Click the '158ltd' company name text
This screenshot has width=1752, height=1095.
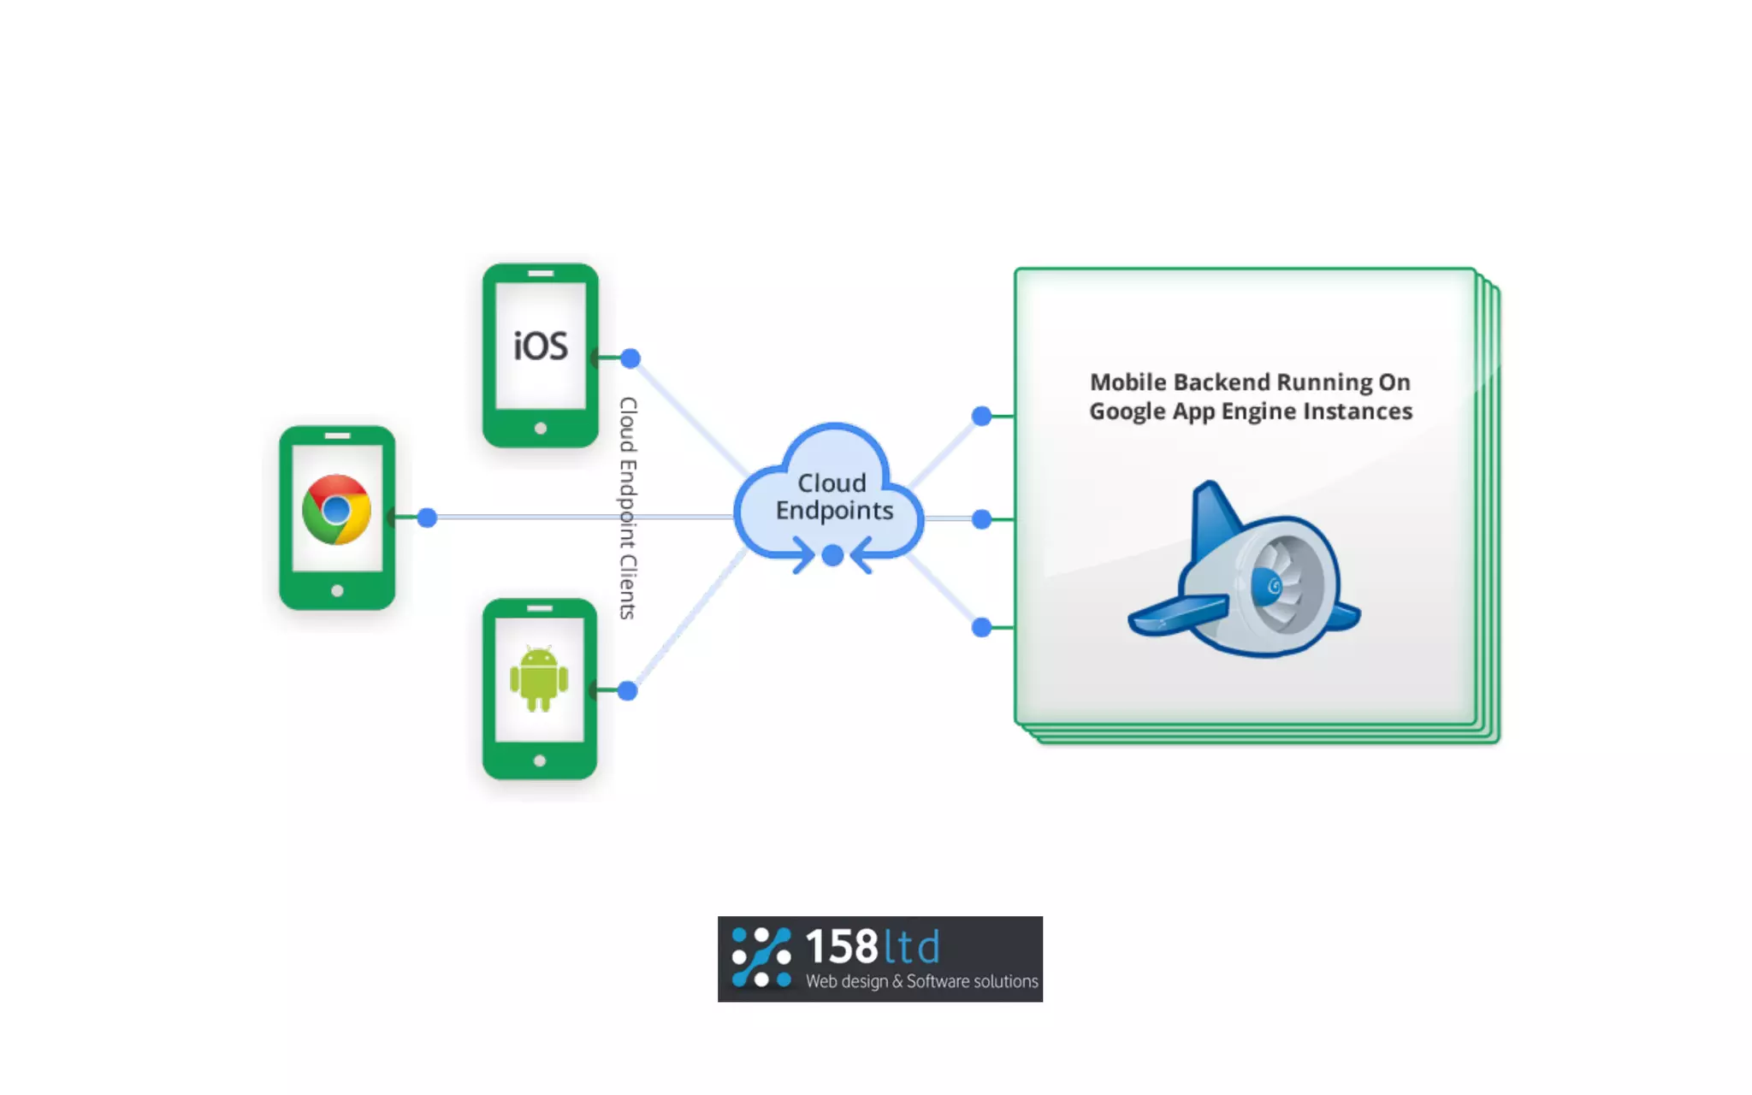click(x=873, y=947)
